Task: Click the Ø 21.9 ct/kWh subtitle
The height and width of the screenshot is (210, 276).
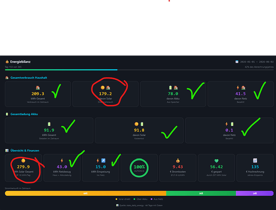Action: click(178, 175)
